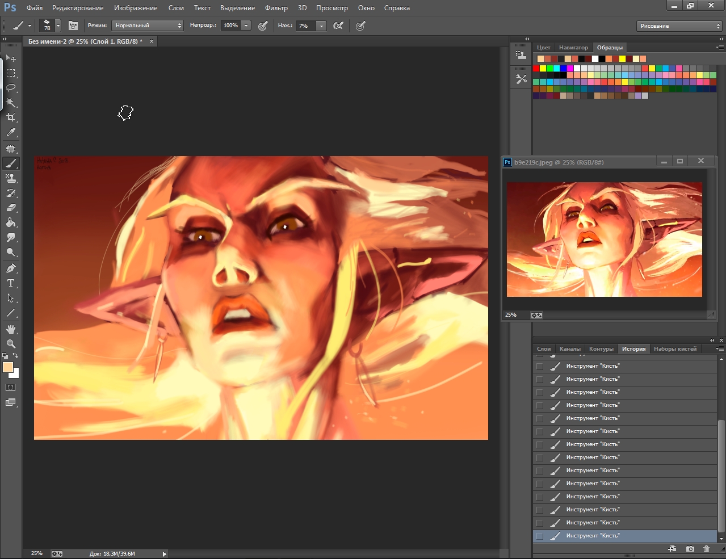
Task: Select the Hand tool
Action: click(x=11, y=329)
